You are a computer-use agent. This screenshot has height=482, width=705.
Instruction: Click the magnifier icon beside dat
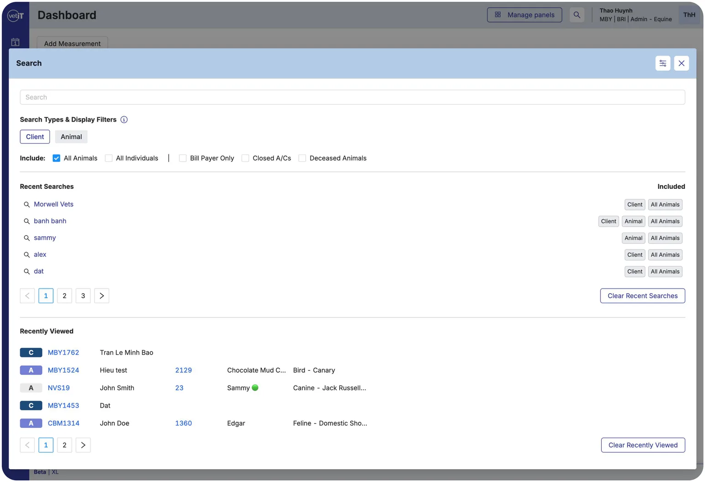click(x=27, y=272)
